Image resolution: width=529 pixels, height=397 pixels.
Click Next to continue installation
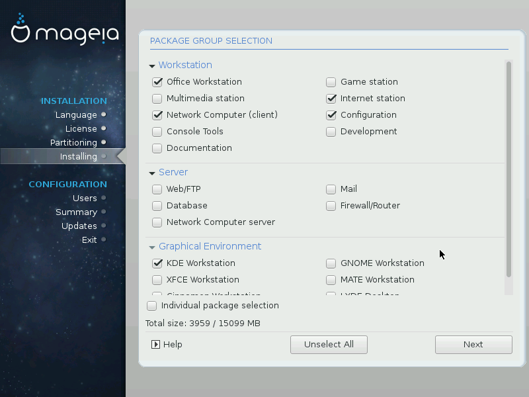point(473,345)
